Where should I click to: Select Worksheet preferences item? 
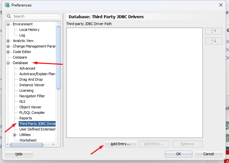[28, 140]
